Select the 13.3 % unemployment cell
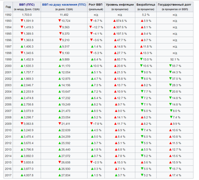The width and height of the screenshot is (199, 180). pos(146,53)
